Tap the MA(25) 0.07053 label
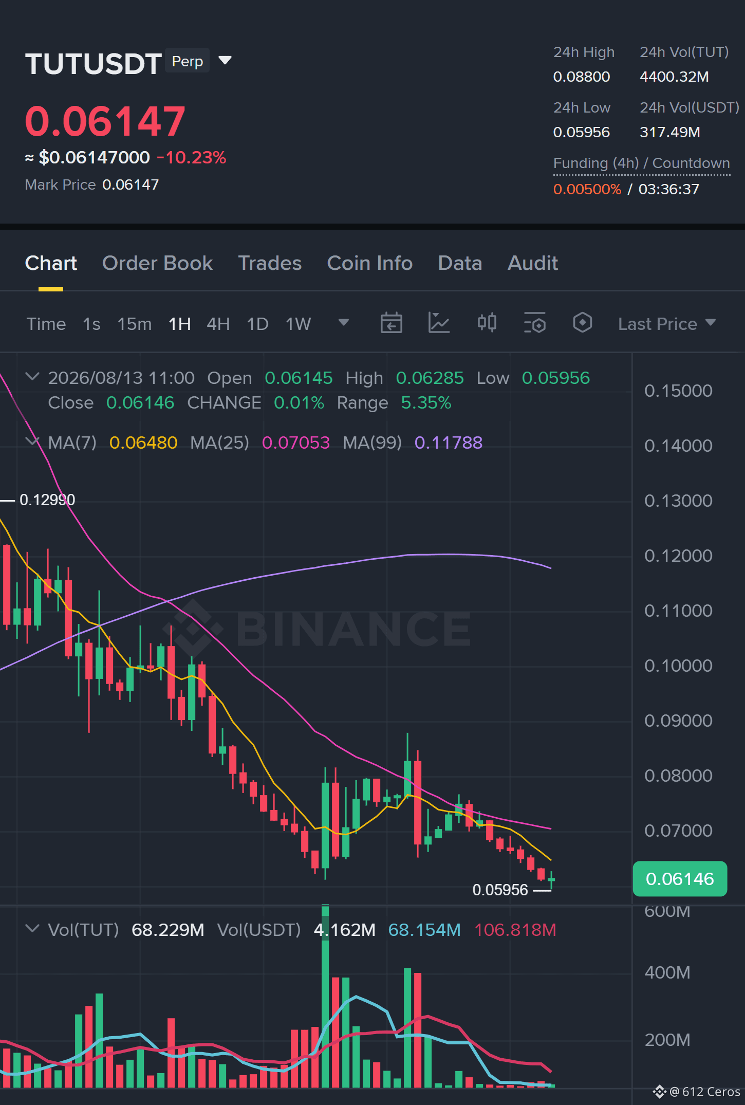The image size is (745, 1105). (x=260, y=443)
